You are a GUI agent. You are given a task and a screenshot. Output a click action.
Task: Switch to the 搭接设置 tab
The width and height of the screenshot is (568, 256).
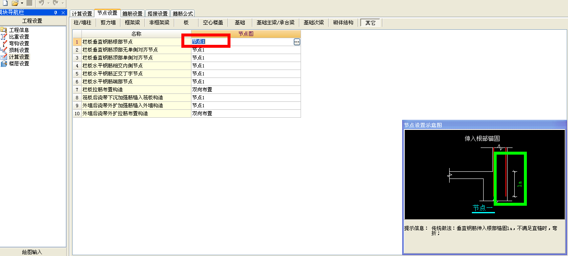pos(158,14)
